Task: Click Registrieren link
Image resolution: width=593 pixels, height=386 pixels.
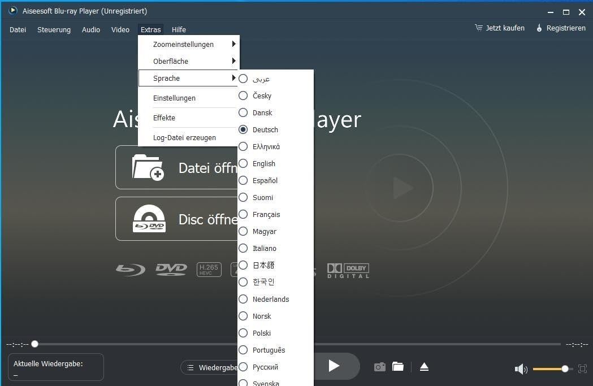Action: [566, 28]
